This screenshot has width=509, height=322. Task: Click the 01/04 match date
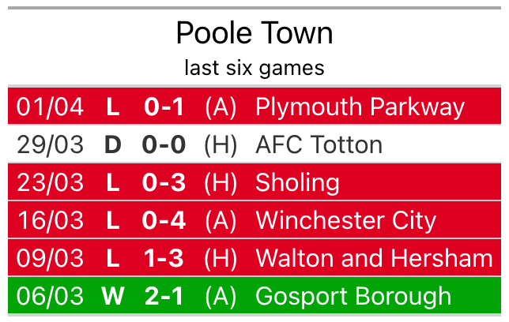50,107
